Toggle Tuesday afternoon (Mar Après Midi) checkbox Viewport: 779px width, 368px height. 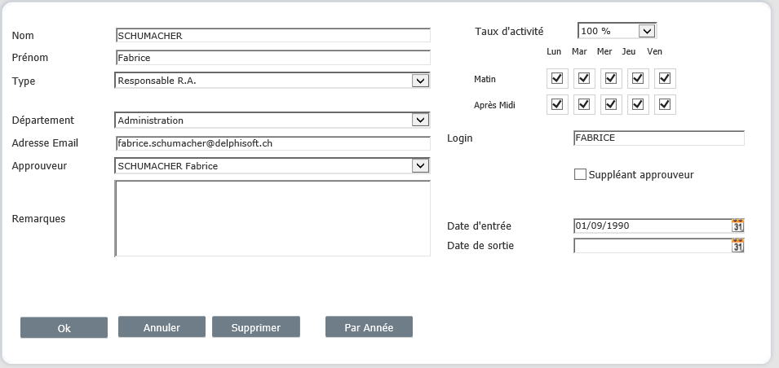click(x=584, y=105)
